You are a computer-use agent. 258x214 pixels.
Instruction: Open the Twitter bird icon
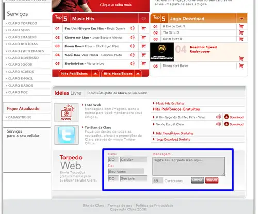coord(67,135)
